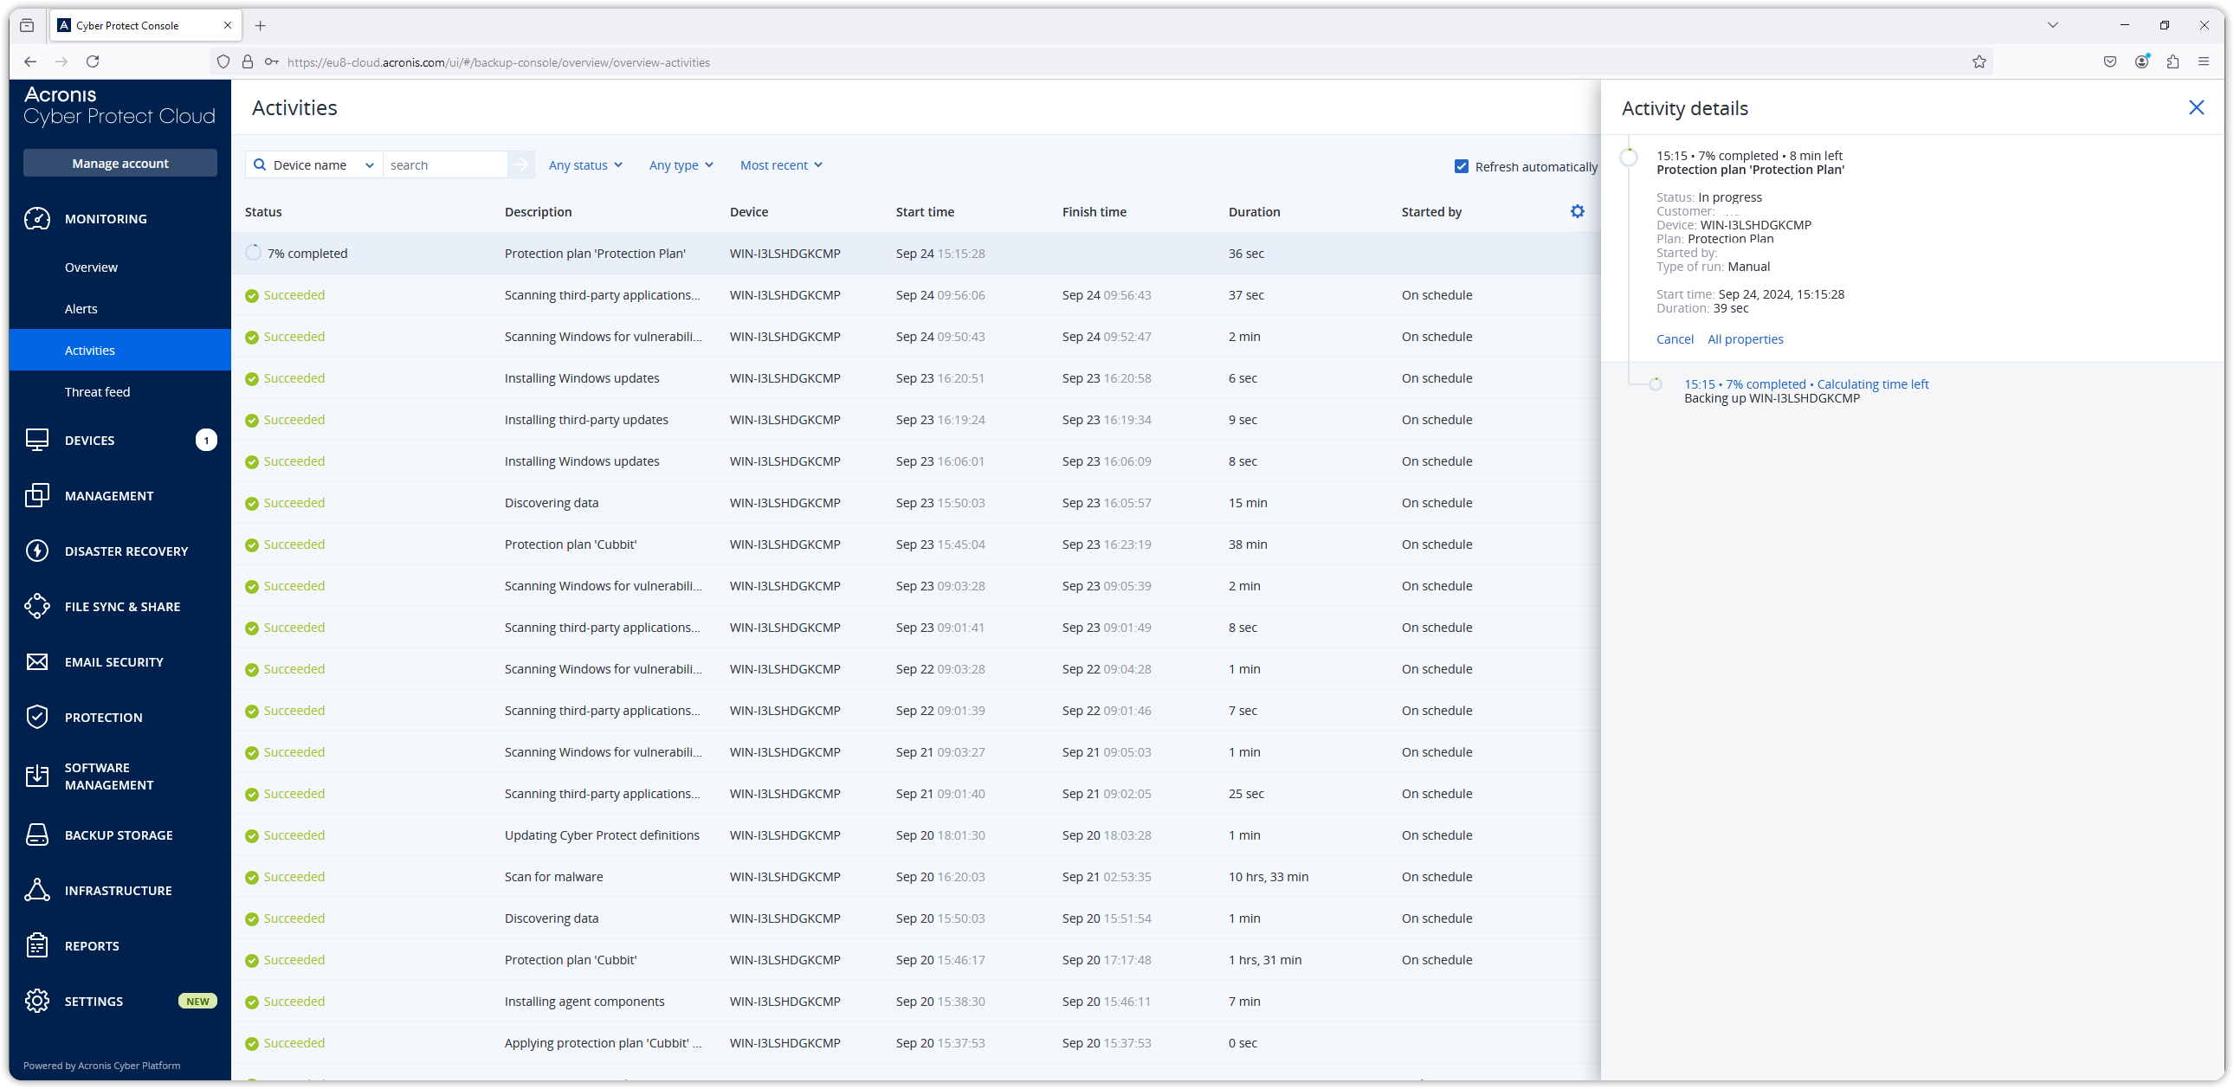Select the Overview menu item
This screenshot has width=2234, height=1089.
tap(91, 267)
